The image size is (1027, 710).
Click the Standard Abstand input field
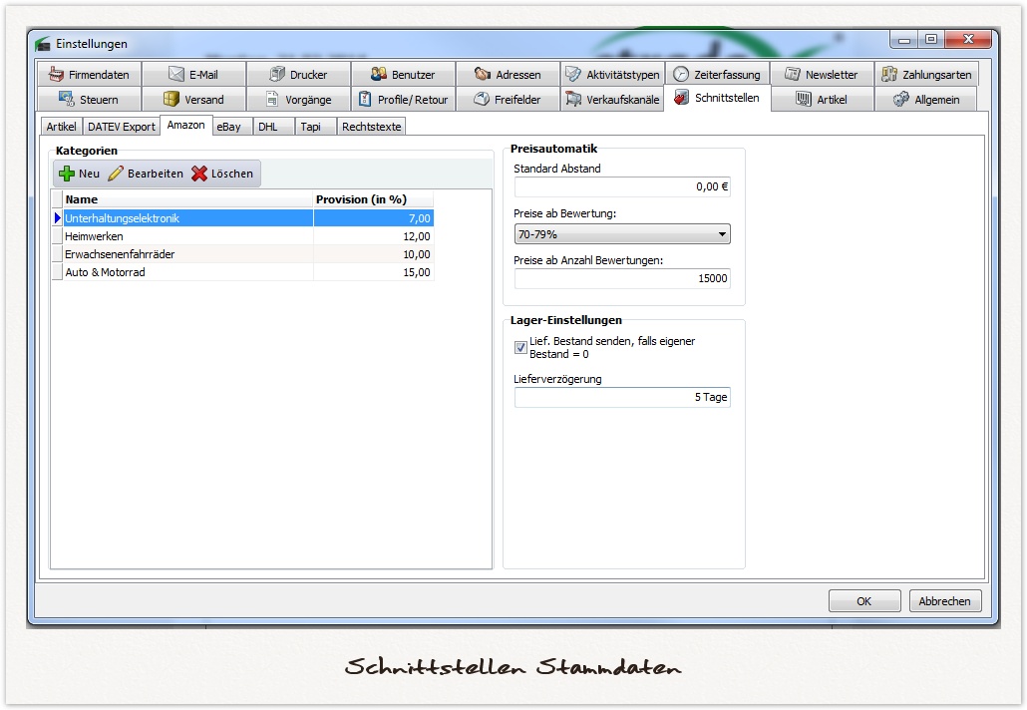tap(622, 187)
